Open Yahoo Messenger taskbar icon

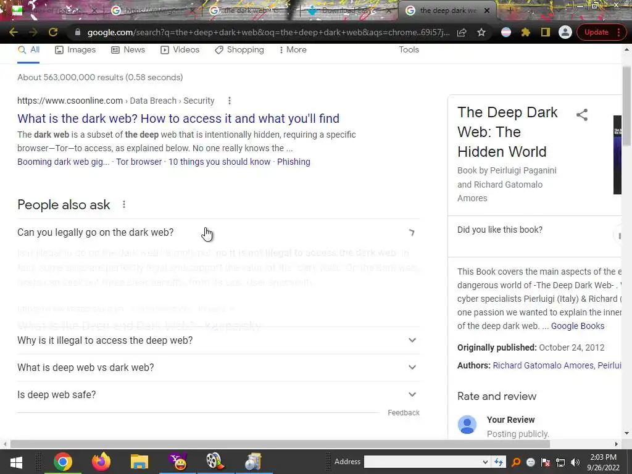click(x=178, y=462)
